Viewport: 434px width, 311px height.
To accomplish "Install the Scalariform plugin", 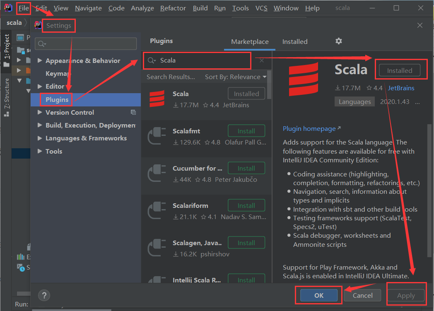I will 246,205.
